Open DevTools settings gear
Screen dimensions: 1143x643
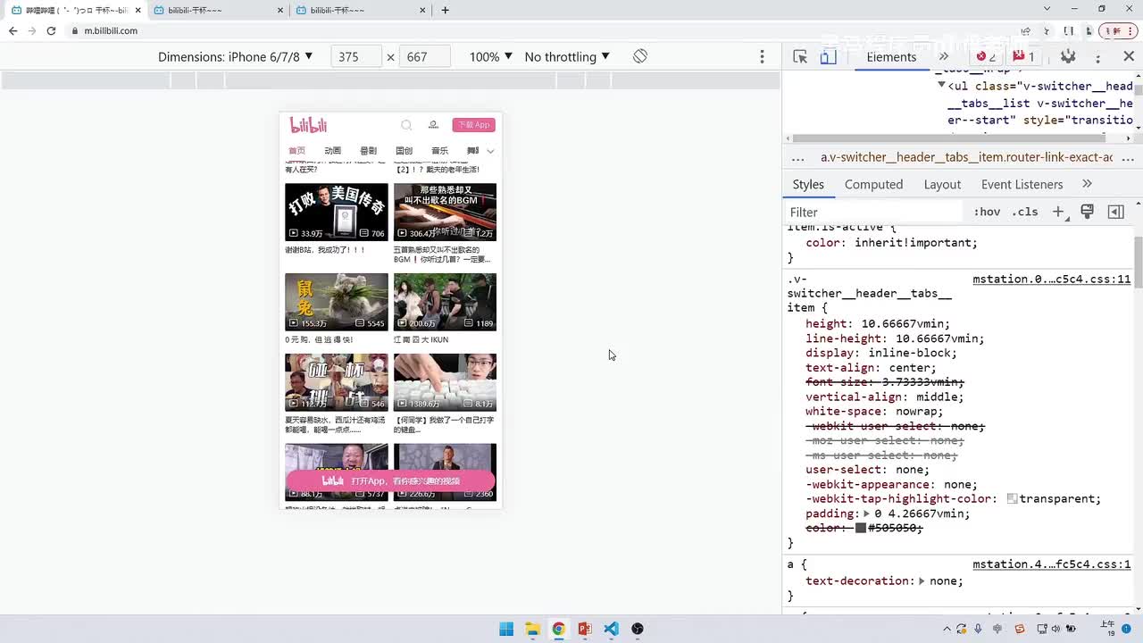tap(1068, 56)
